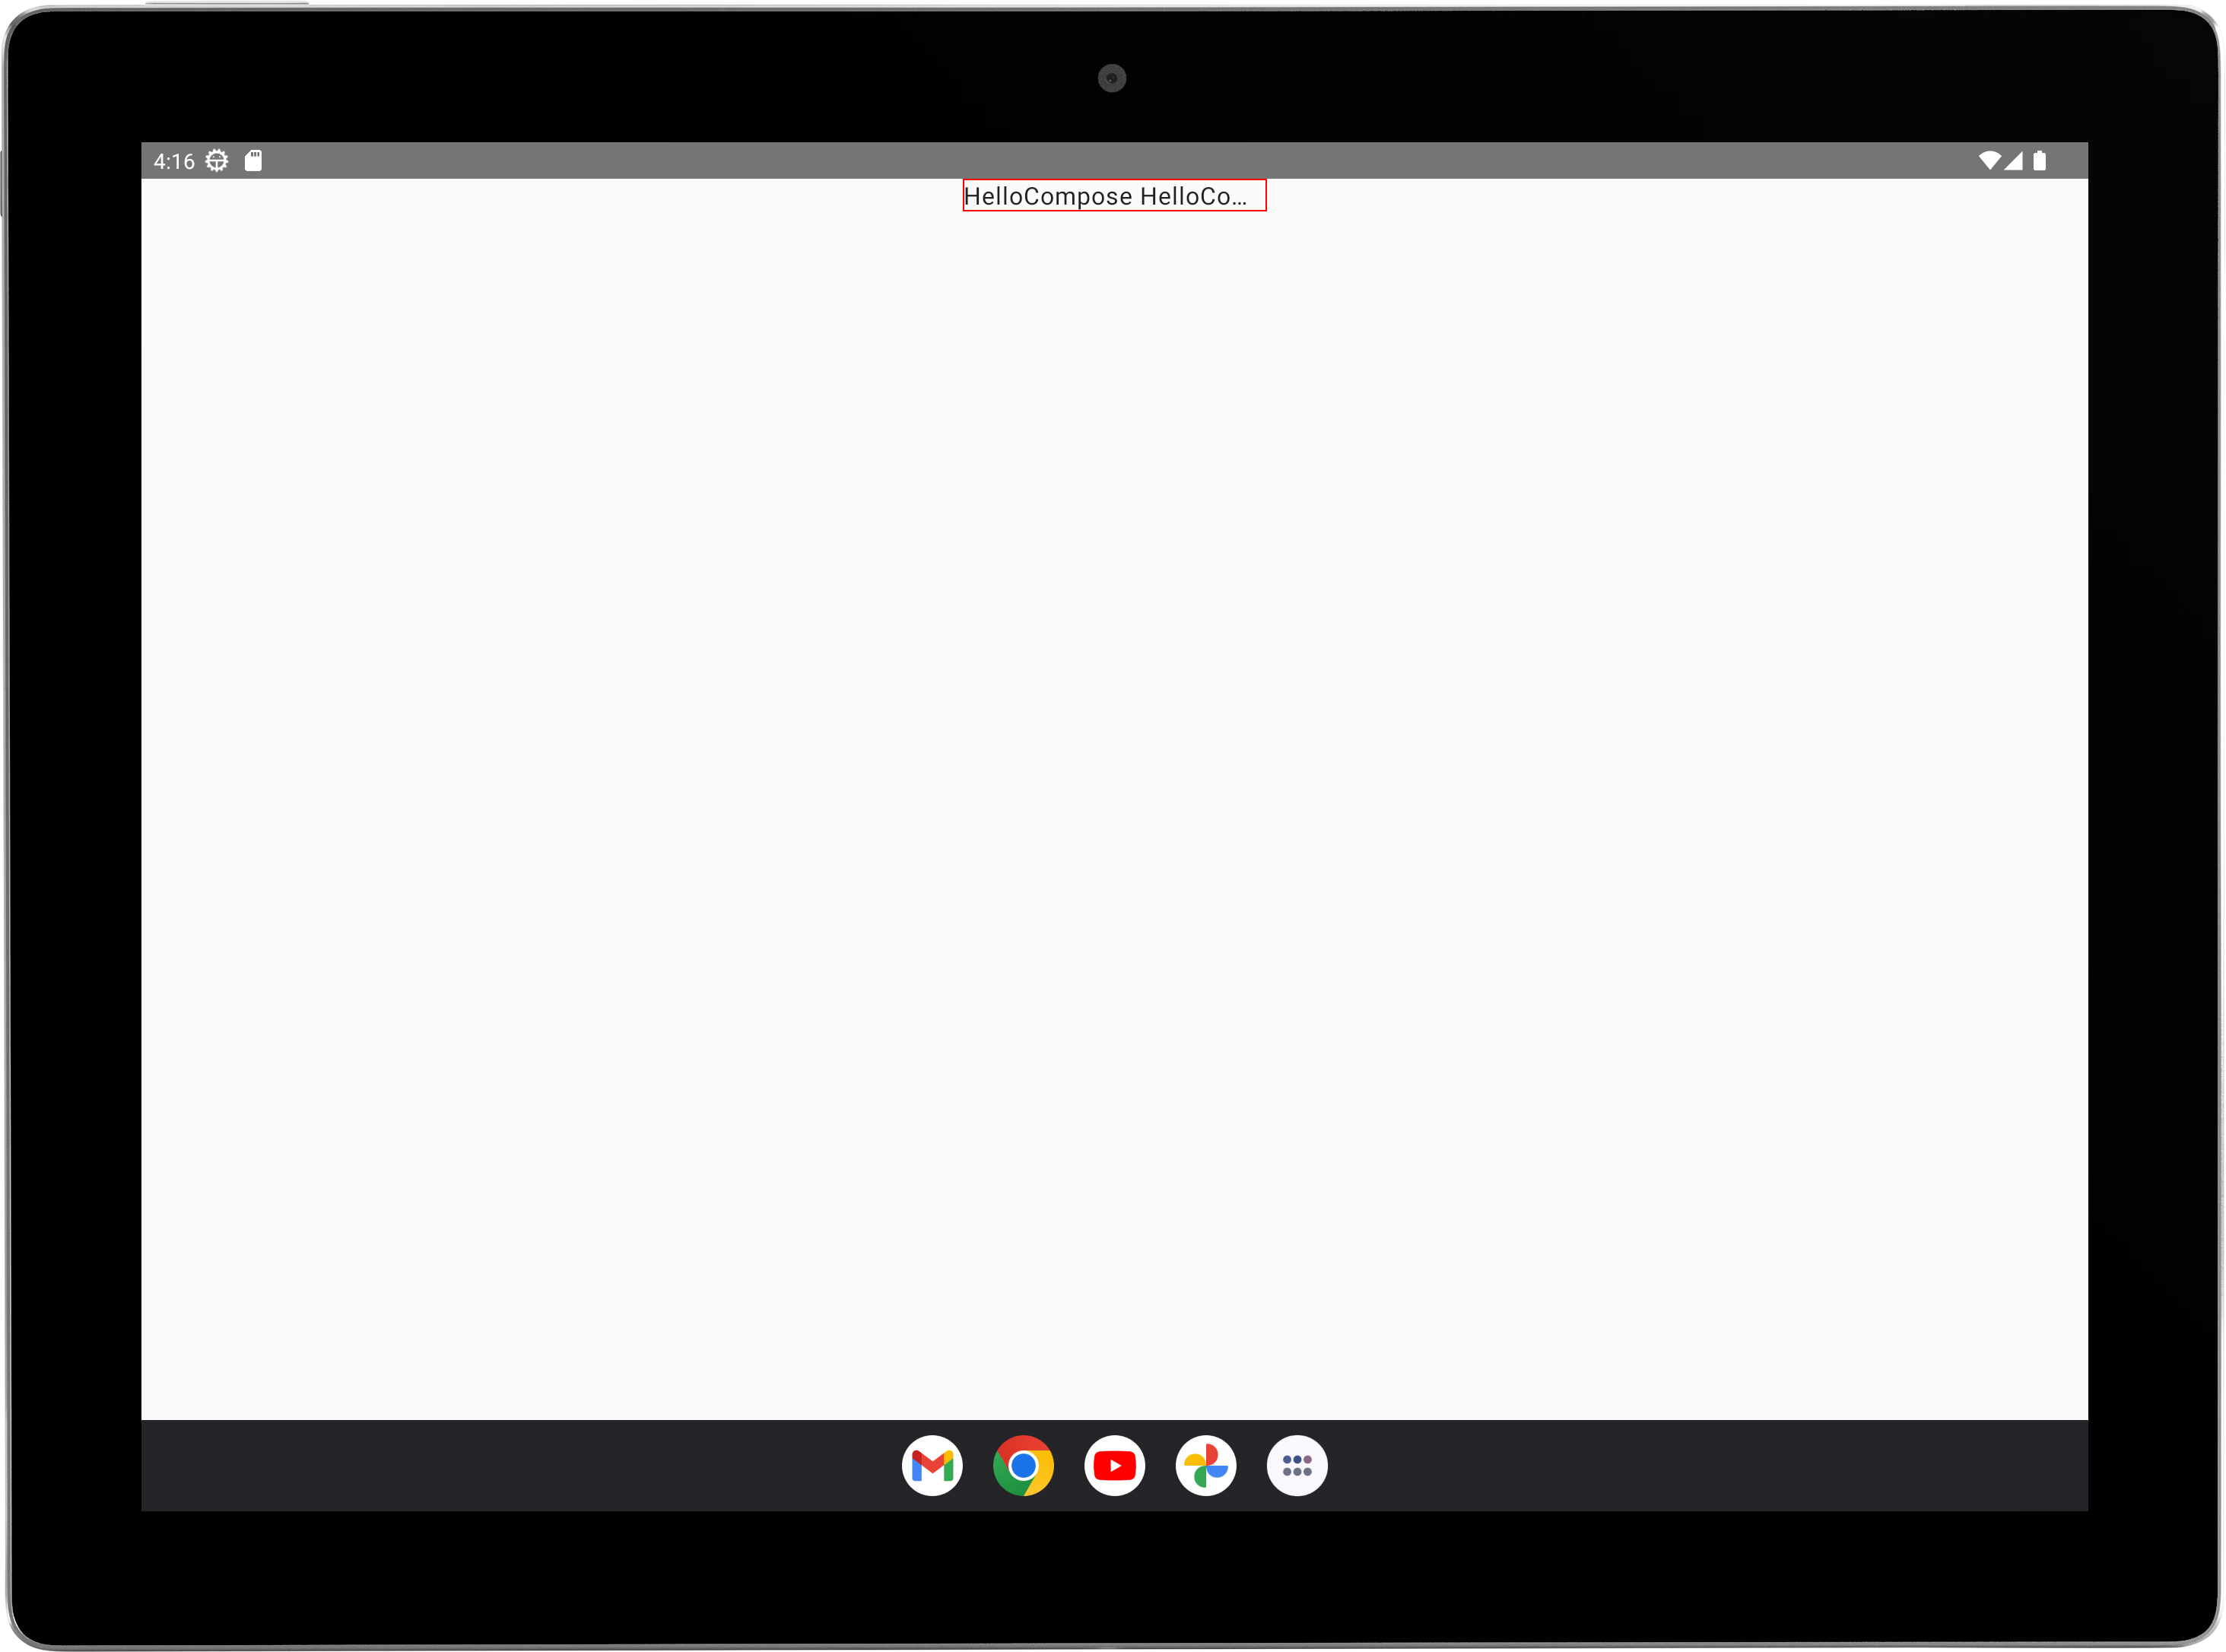Screen dimensions: 2226x1652
Task: Open the all apps drawer grid
Action: 1296,1466
